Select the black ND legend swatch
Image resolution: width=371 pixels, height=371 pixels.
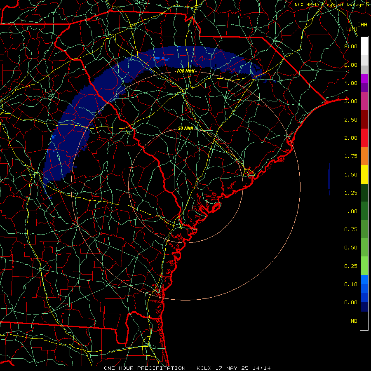pos(364,321)
